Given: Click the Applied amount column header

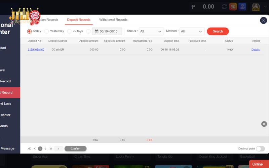Looking at the screenshot, I should click(89, 41).
